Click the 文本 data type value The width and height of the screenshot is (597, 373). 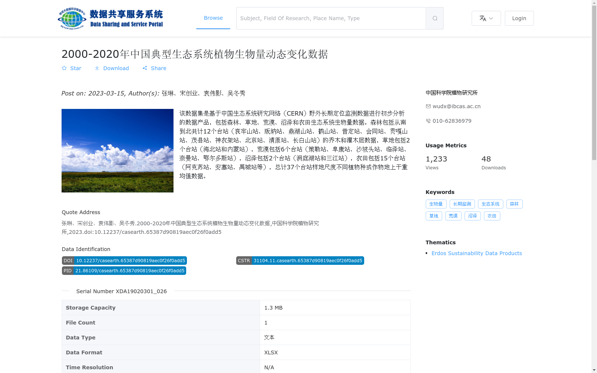269,338
